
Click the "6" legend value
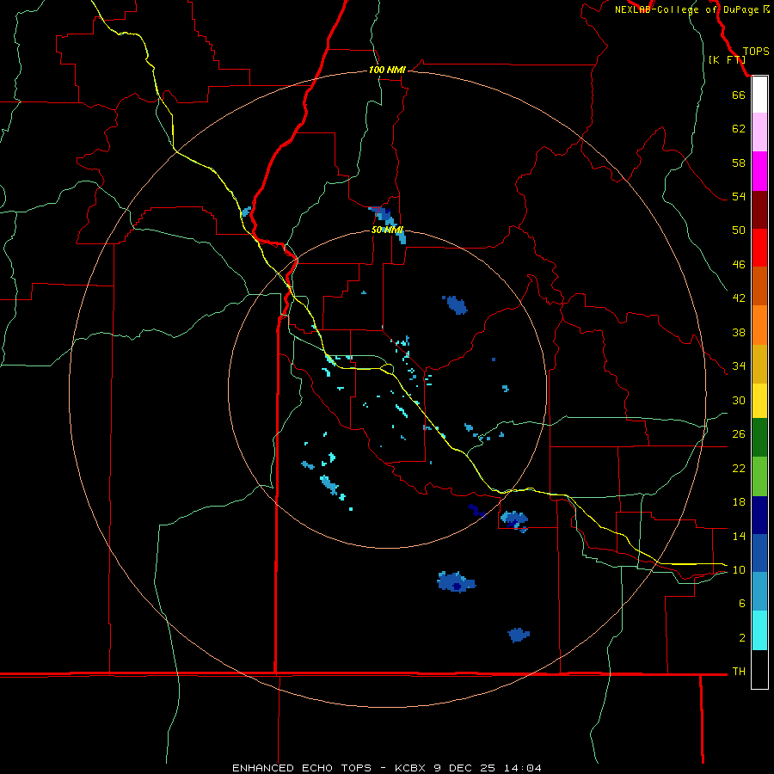point(742,604)
